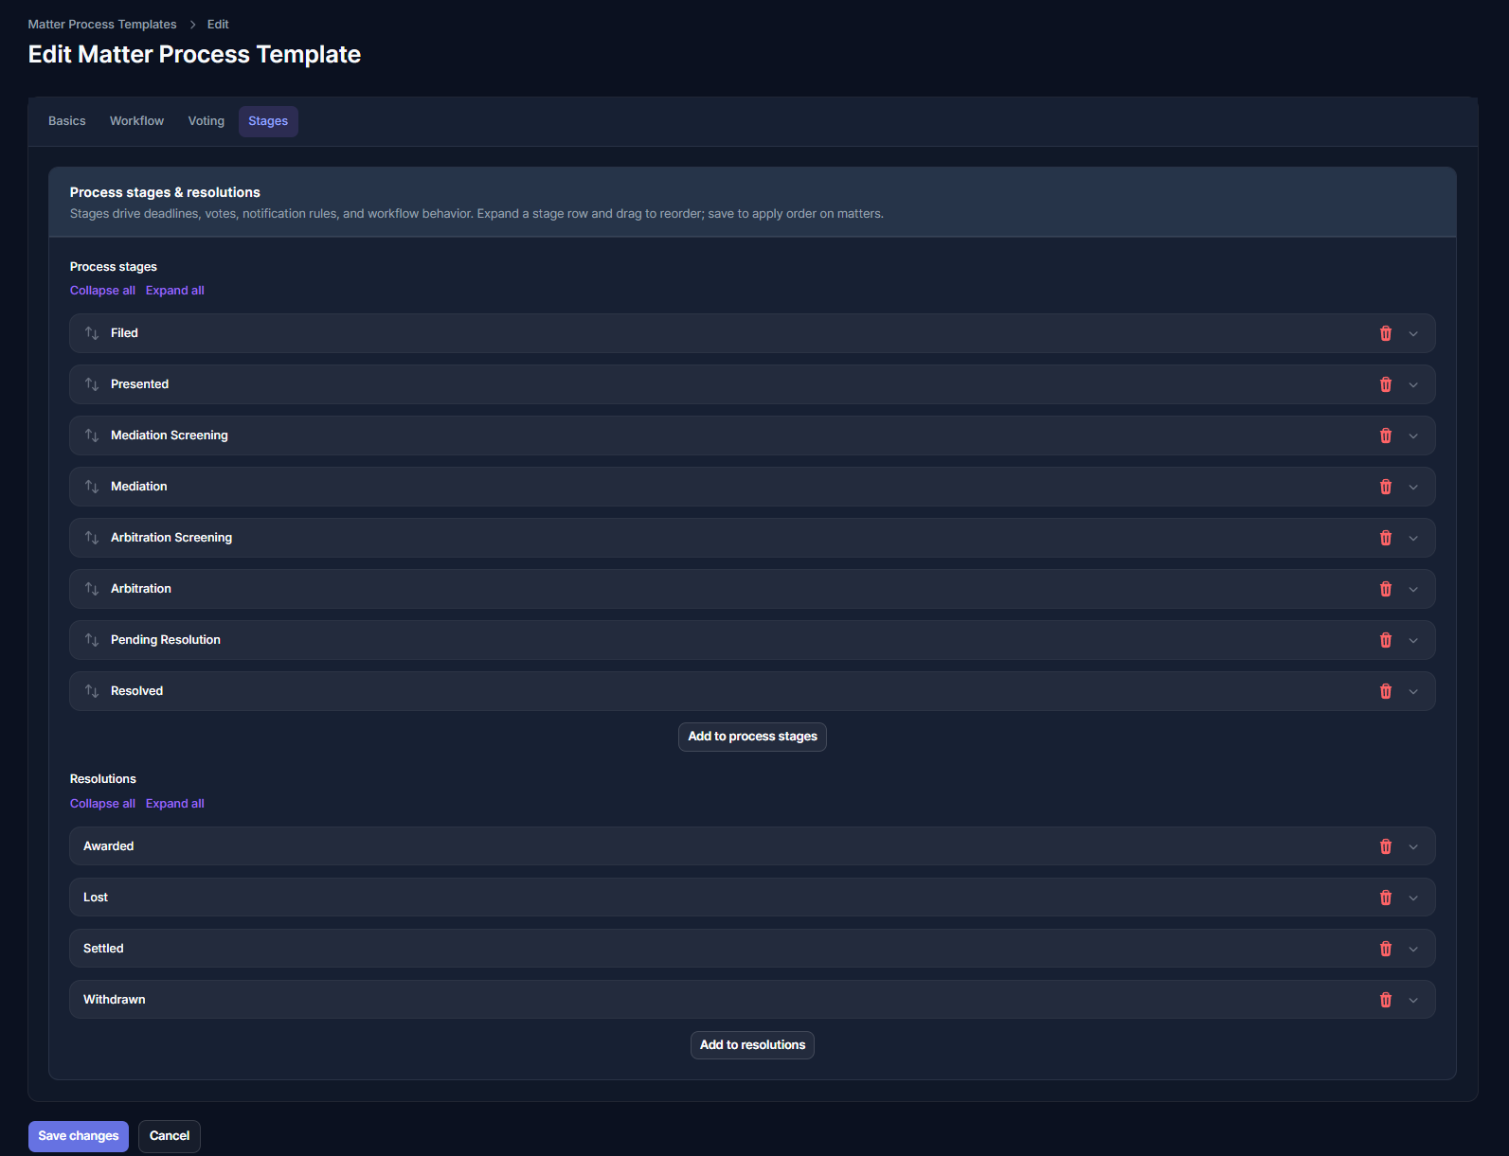Delete the Lost resolution

point(1386,898)
